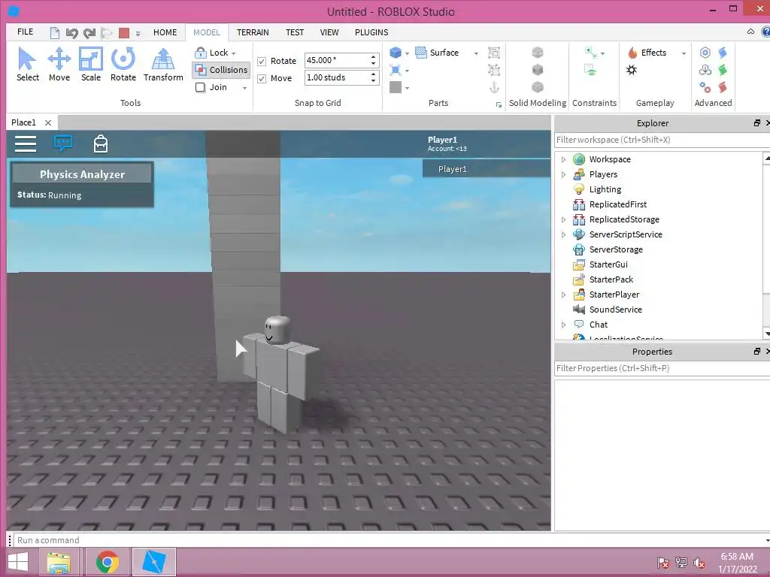Click the Anchor icon

tap(494, 87)
